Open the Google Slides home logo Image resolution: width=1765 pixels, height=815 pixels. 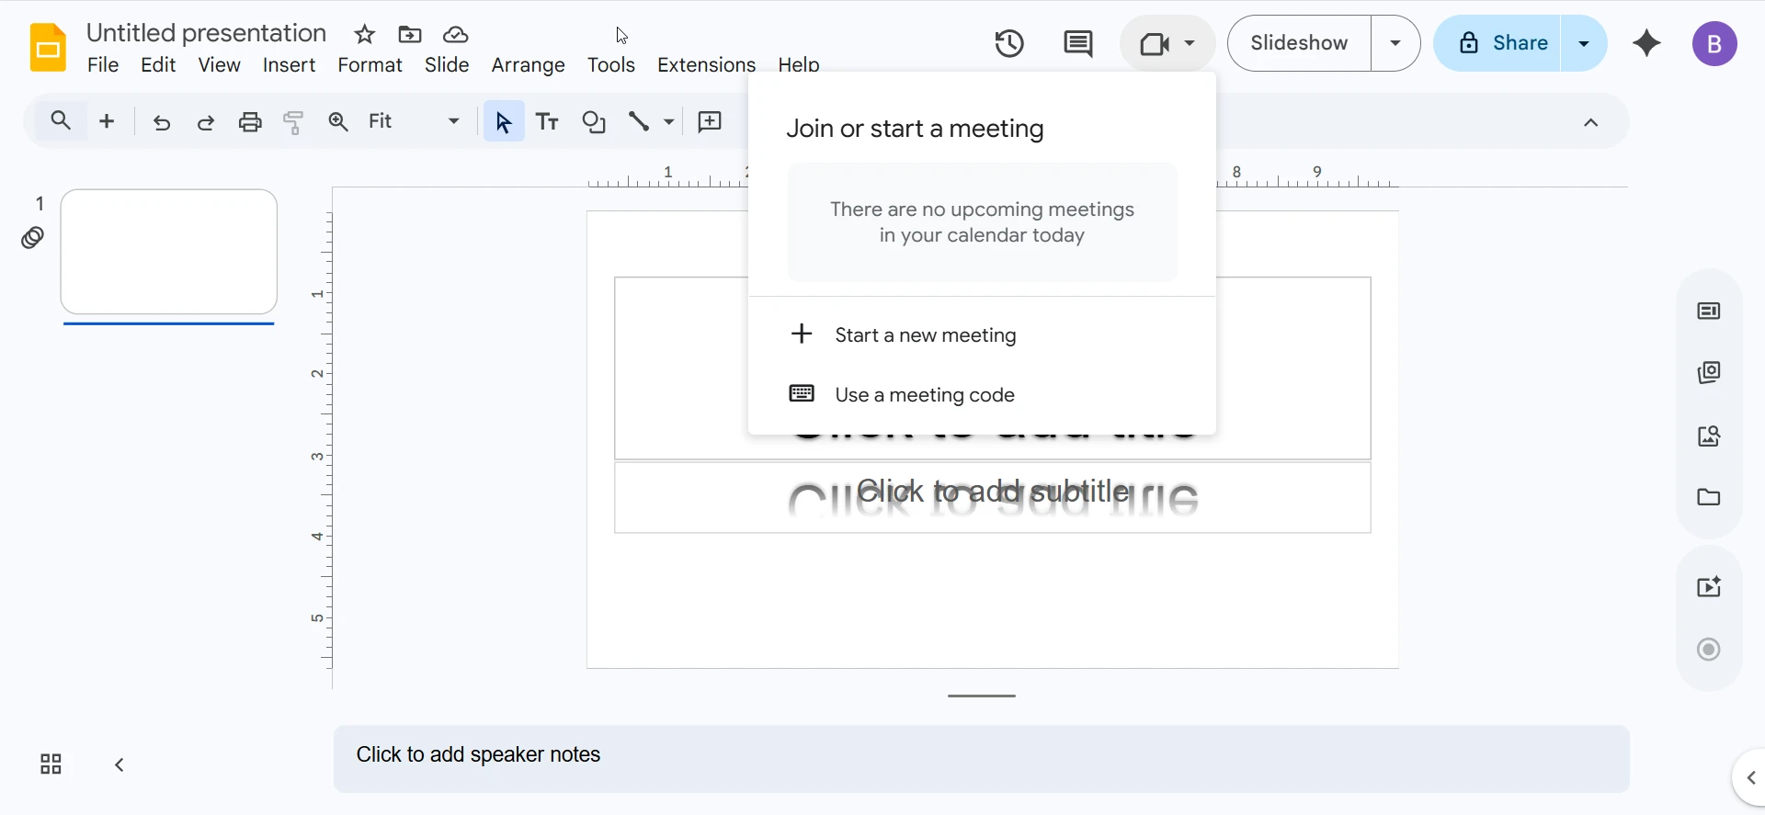coord(48,47)
